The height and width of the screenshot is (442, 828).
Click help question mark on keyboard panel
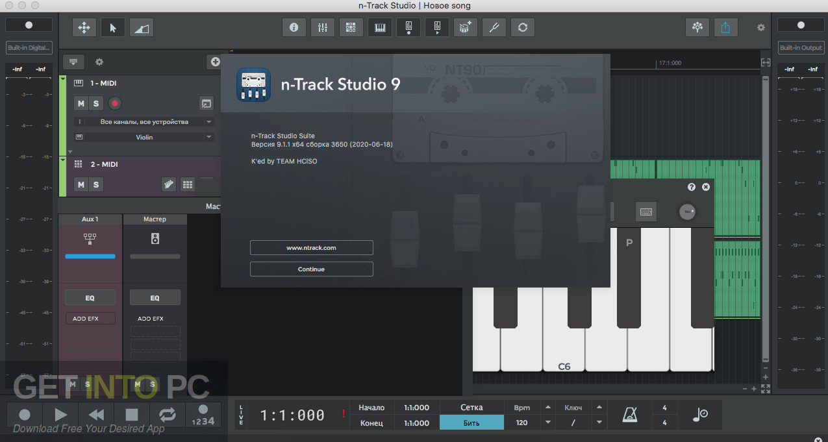tap(692, 187)
